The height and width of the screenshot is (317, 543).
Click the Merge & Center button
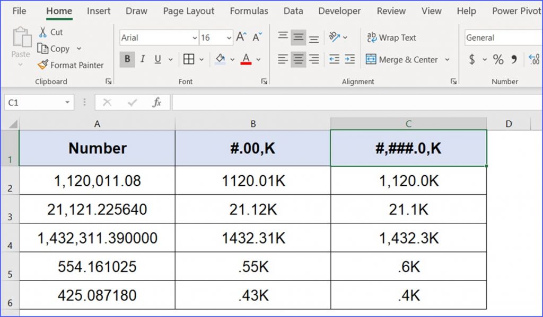[x=402, y=60]
